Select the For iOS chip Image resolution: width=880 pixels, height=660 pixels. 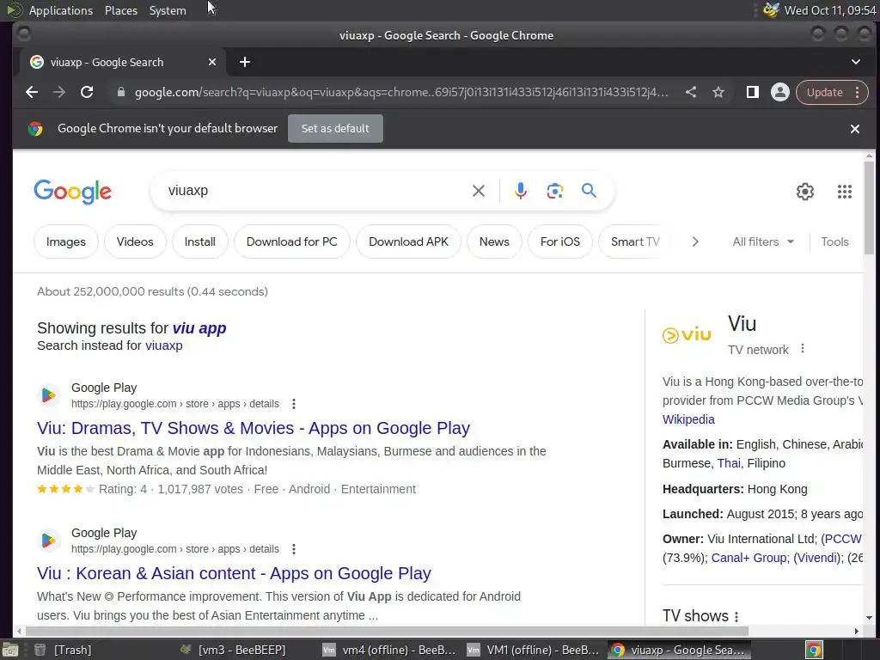click(560, 241)
